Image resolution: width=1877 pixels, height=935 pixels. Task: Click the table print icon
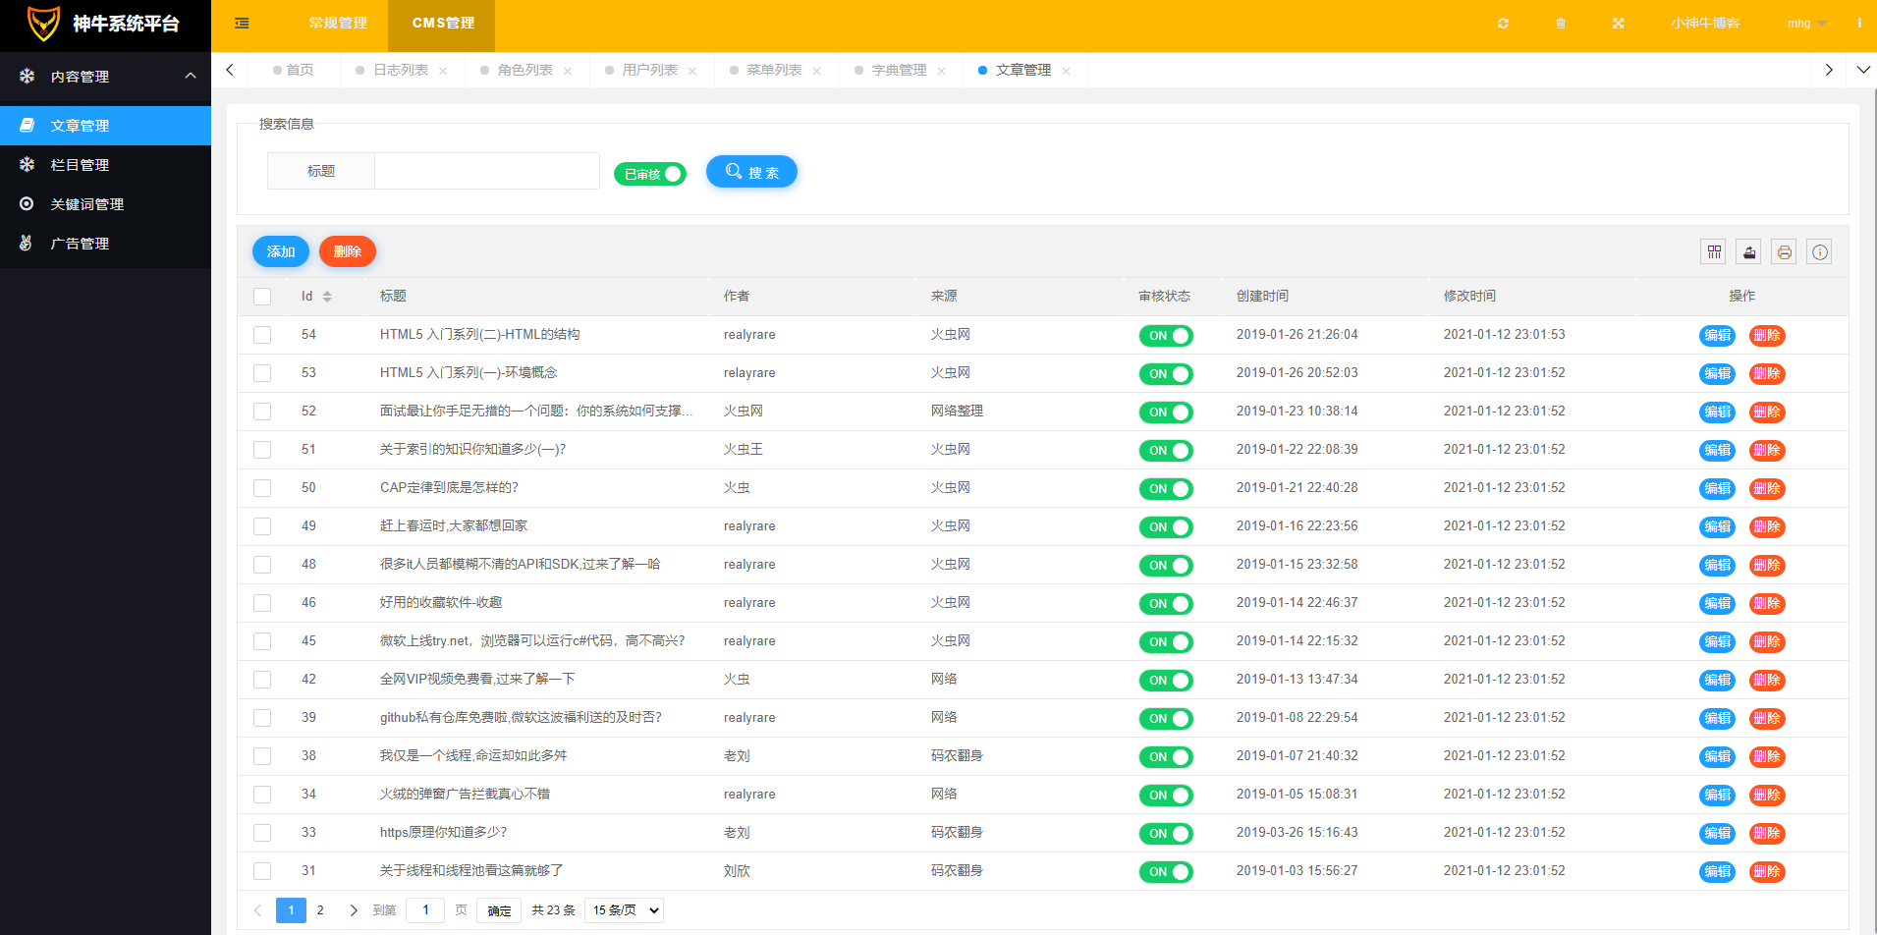click(x=1785, y=252)
